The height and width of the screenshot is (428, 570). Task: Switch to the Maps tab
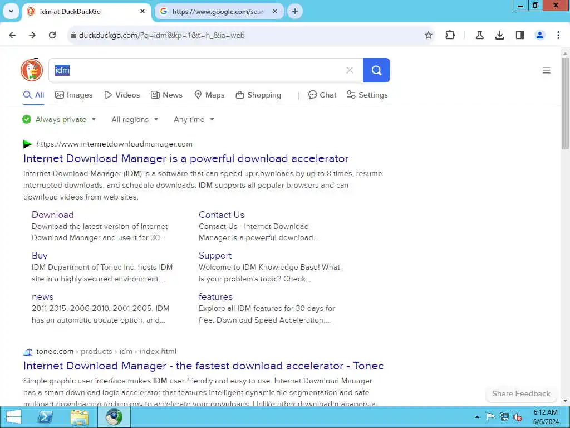pos(209,95)
